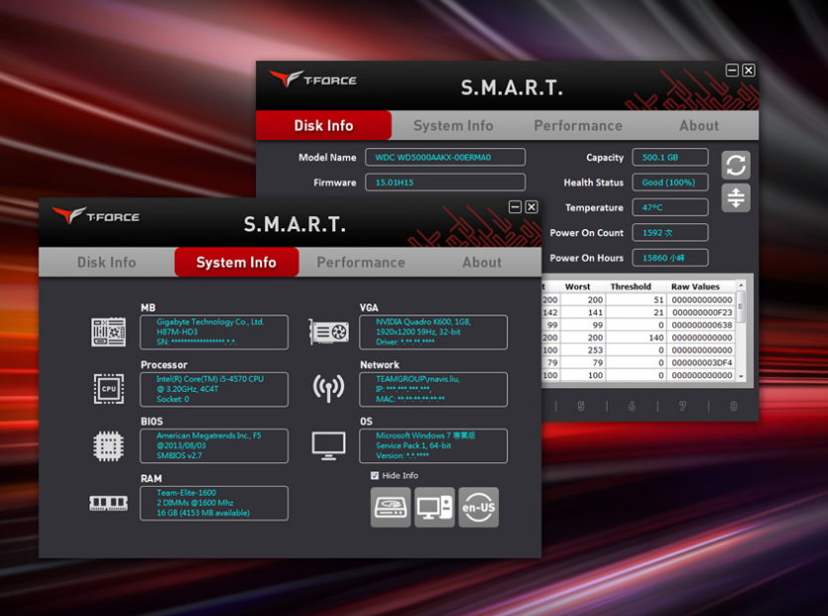Click raw value 000000003DF4
This screenshot has height=616, width=828.
click(x=702, y=362)
